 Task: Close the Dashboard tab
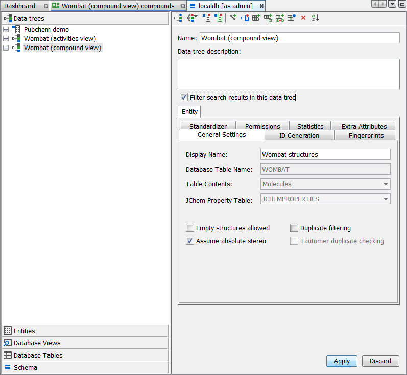[x=46, y=6]
